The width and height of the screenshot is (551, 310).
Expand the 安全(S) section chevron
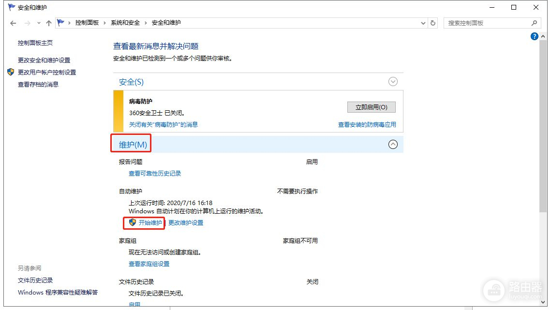393,82
